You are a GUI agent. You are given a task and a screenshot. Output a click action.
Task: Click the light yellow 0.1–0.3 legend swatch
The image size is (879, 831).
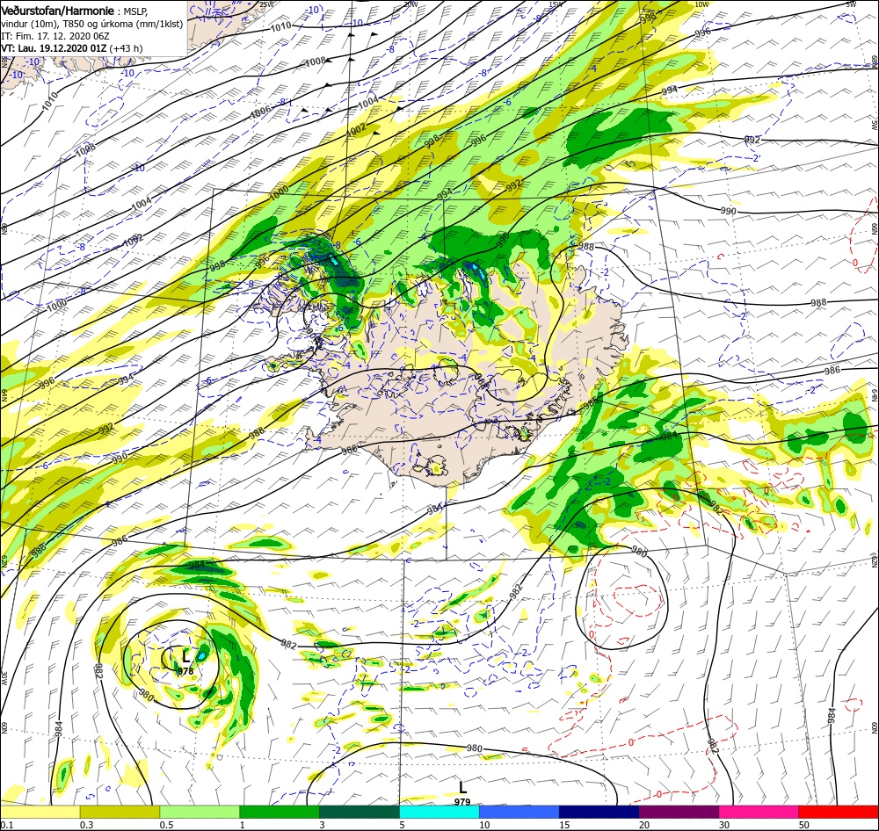[x=40, y=812]
